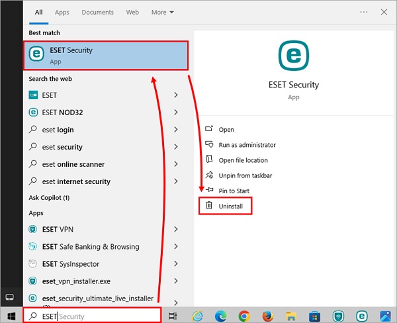Expand the eset_vpn_installer.exe result arrow
The height and width of the screenshot is (323, 397).
point(176,281)
